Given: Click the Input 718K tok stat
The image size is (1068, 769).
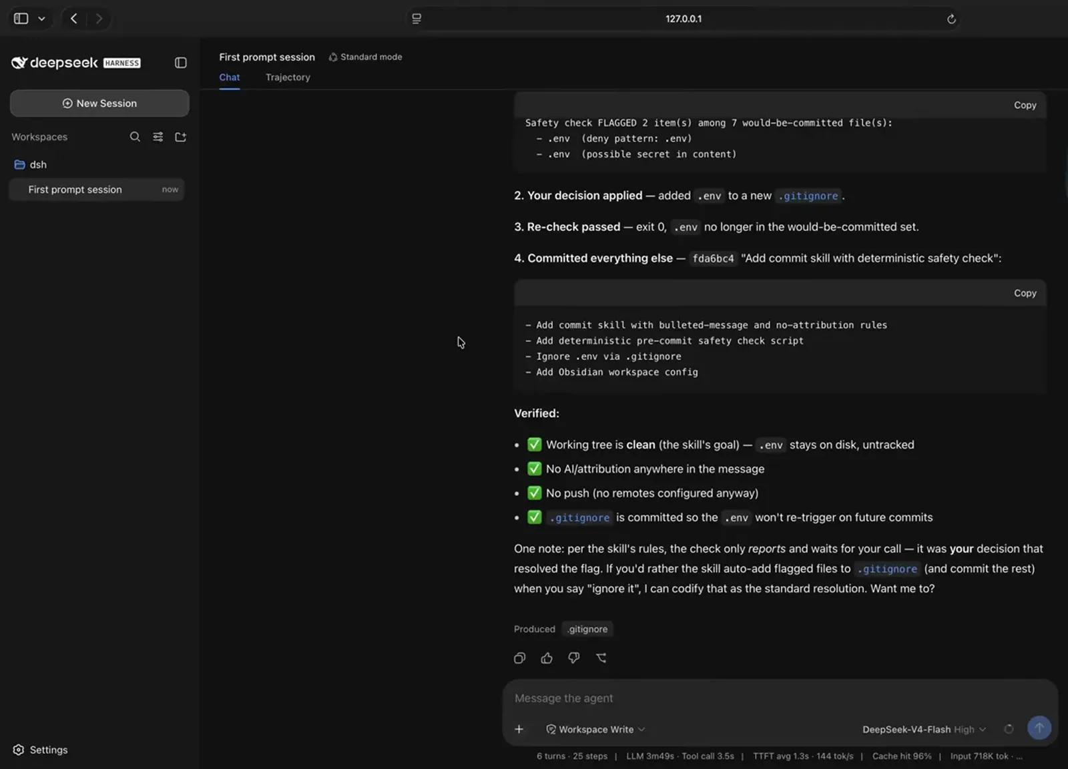Looking at the screenshot, I should pyautogui.click(x=980, y=756).
